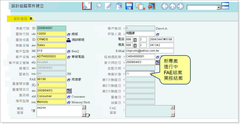Click the copy records icon
This screenshot has height=124, width=240.
pos(140,6)
